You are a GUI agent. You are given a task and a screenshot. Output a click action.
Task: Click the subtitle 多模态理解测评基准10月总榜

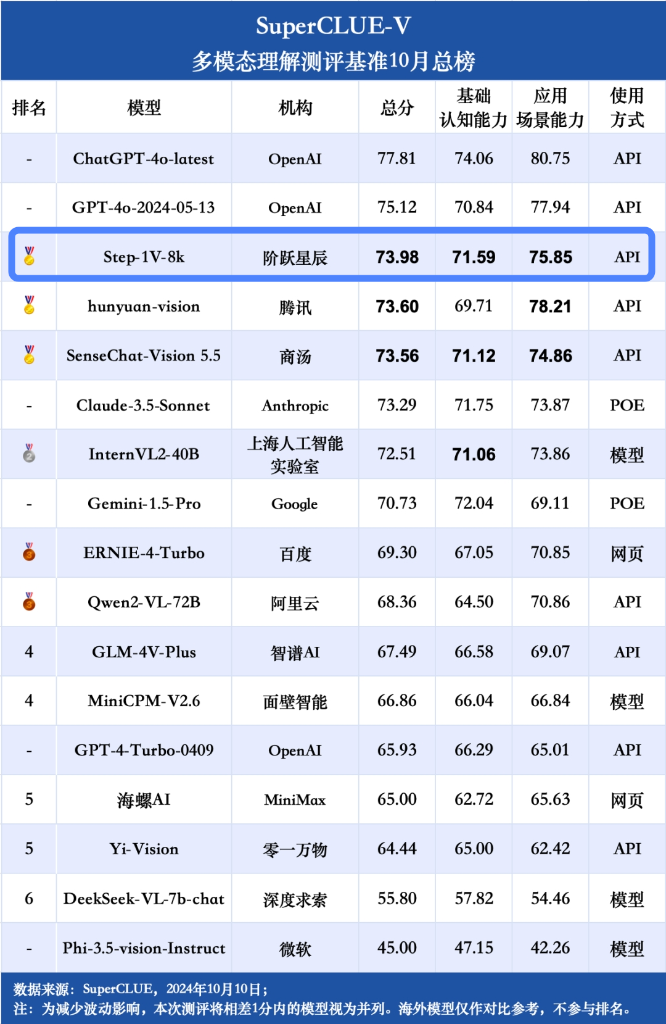click(333, 61)
